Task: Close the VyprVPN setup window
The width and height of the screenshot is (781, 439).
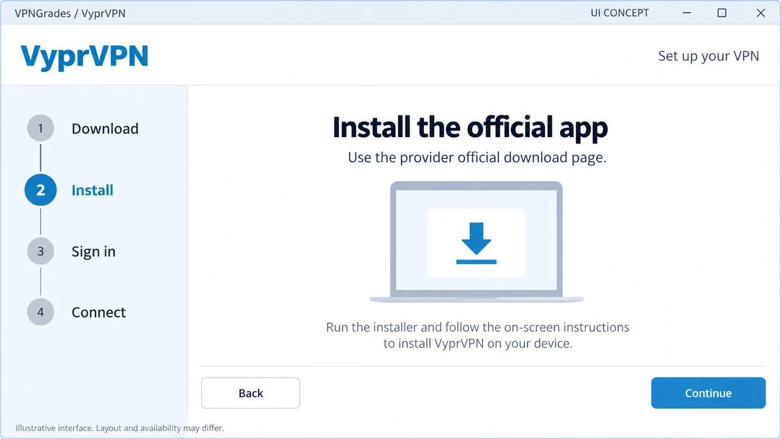Action: (x=760, y=13)
